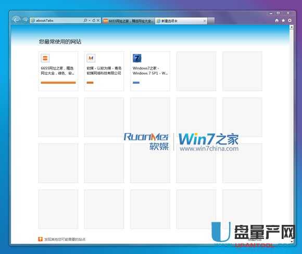
Task: Click the page scrollbar up arrow
Action: pos(292,28)
